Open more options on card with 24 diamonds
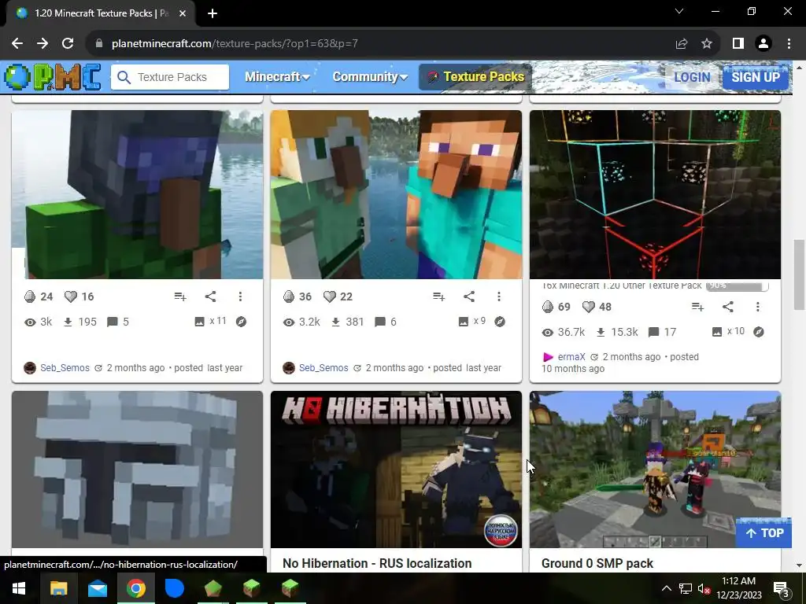Screen dimensions: 806x604 click(240, 296)
